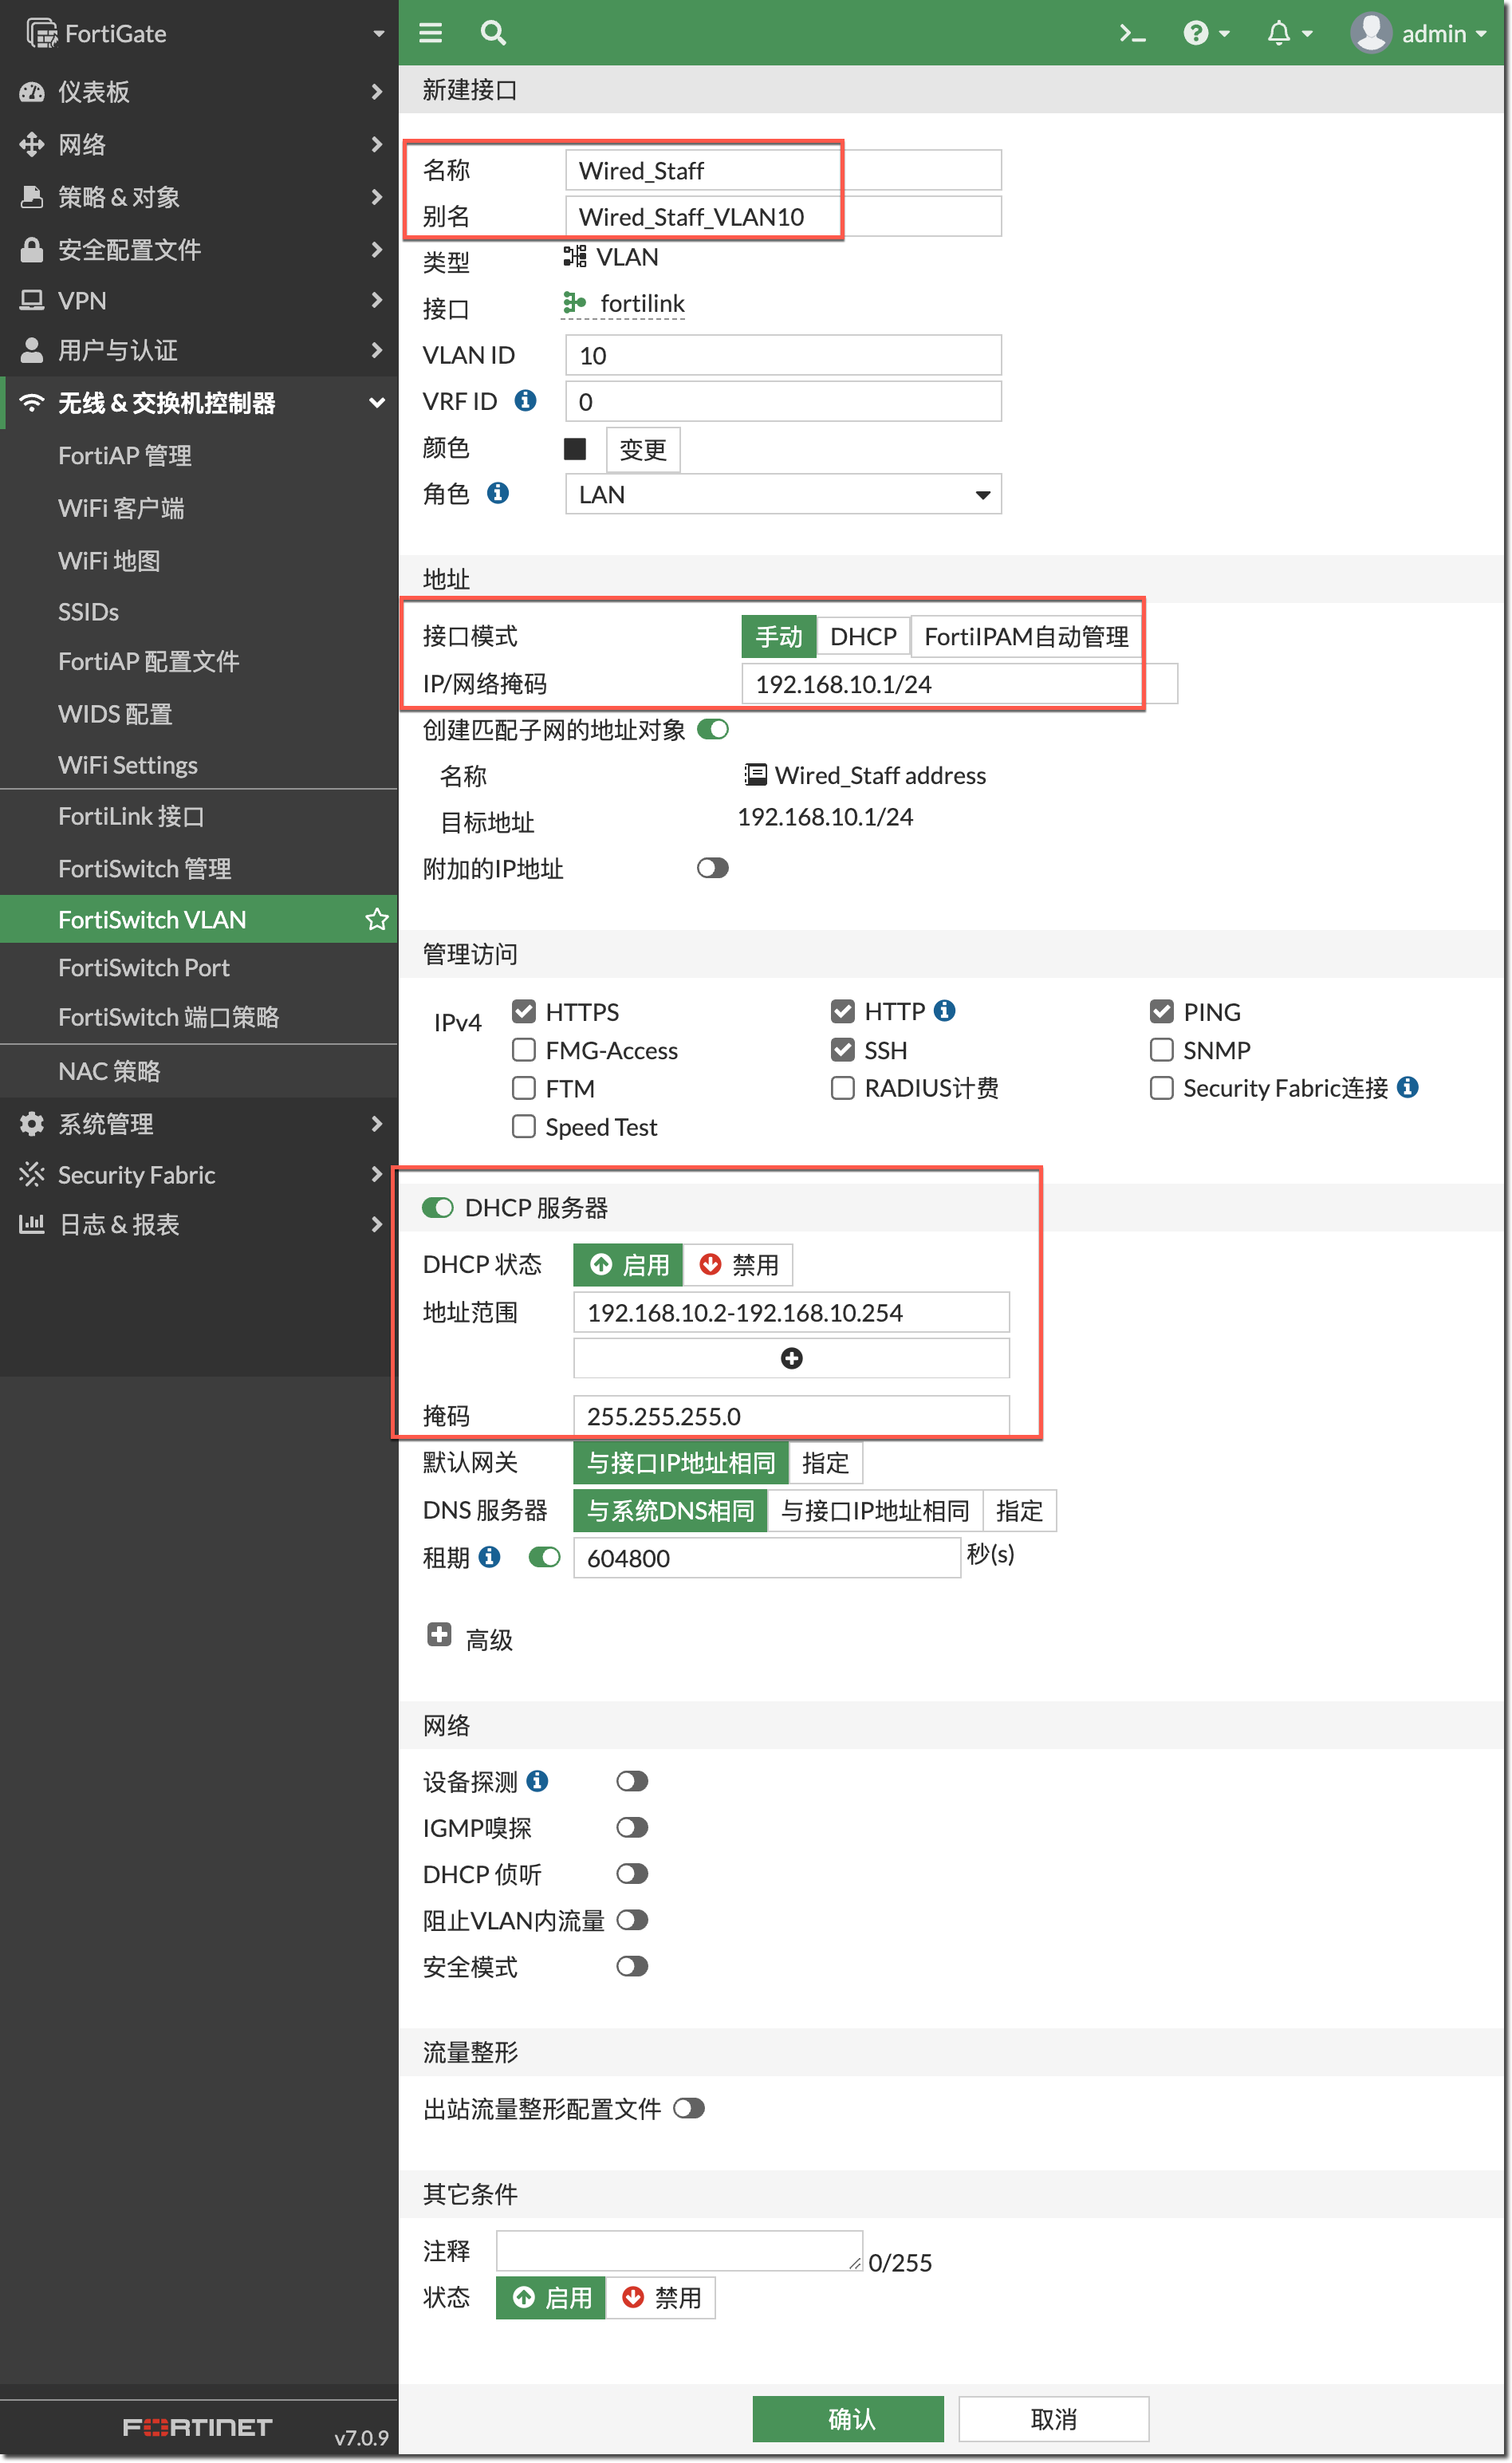This screenshot has width=1512, height=2463.
Task: Click the search magnifier icon
Action: tap(493, 34)
